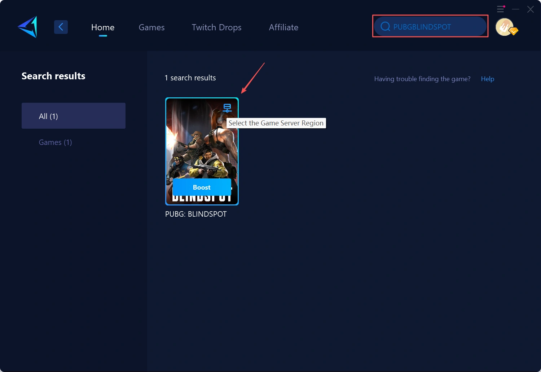This screenshot has height=372, width=541.
Task: Close the application window
Action: [530, 9]
